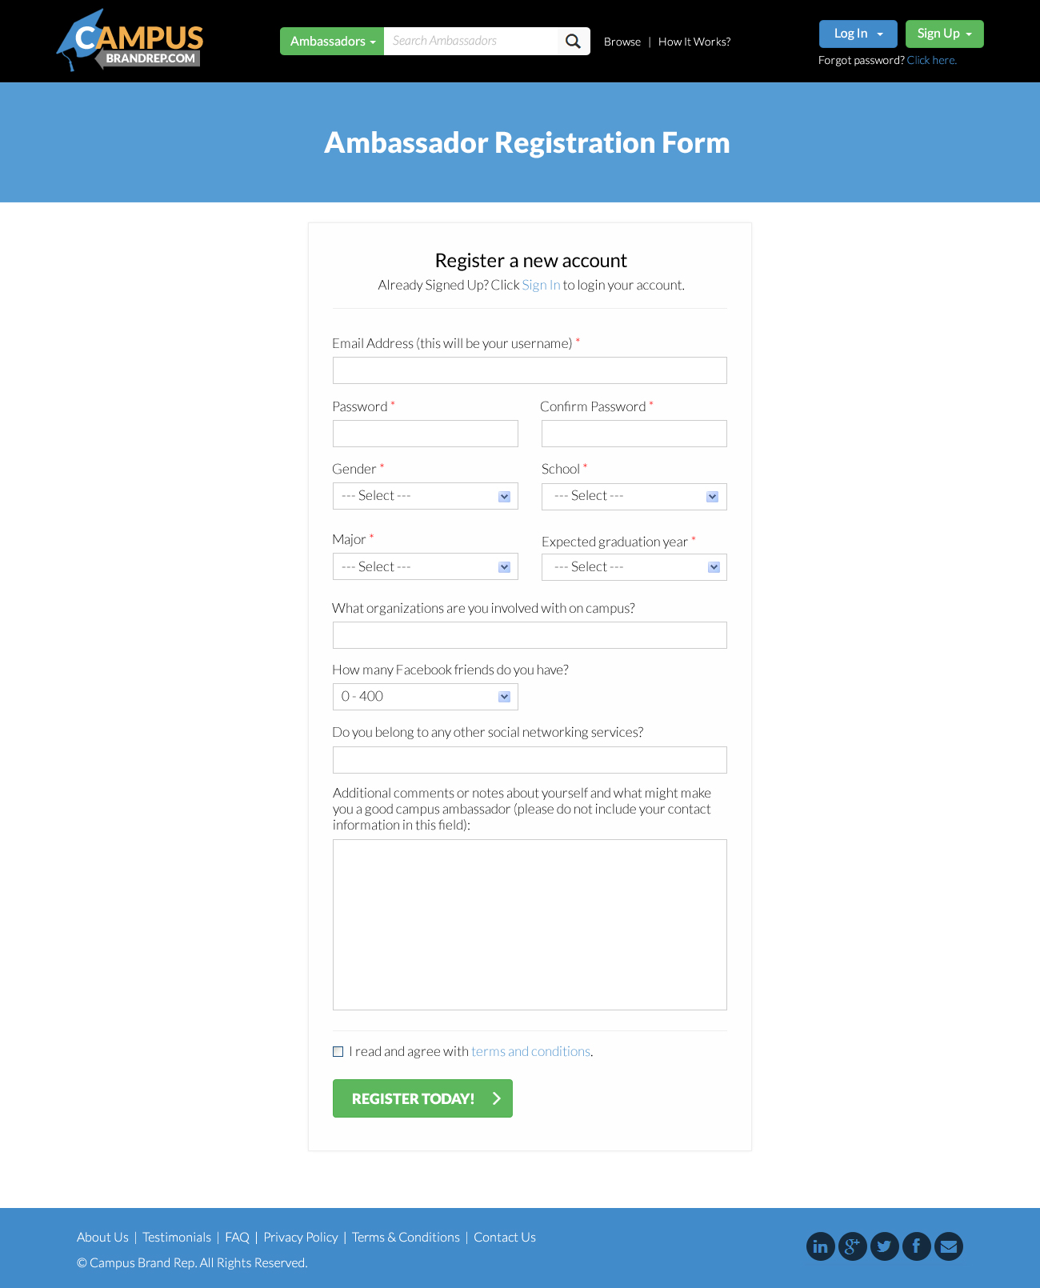This screenshot has height=1288, width=1040.
Task: Check the terms and conditions agreement box
Action: [338, 1052]
